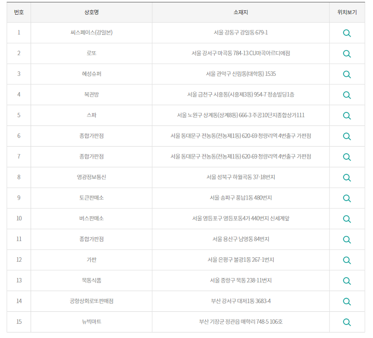Viewport: 373px width, 338px height.
Task: Click store name 묵동식품
Action: tap(91, 280)
